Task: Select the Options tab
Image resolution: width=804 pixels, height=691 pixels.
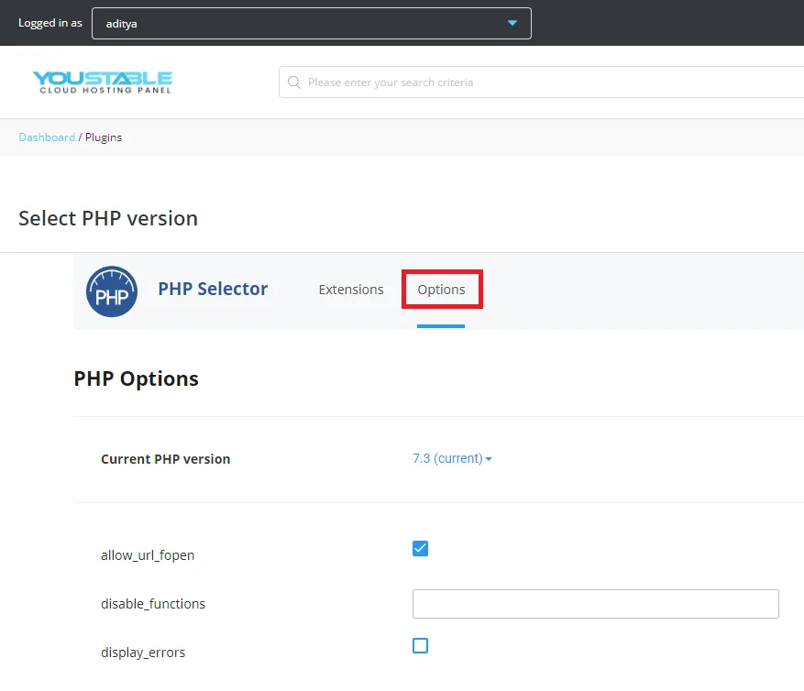Action: [441, 290]
